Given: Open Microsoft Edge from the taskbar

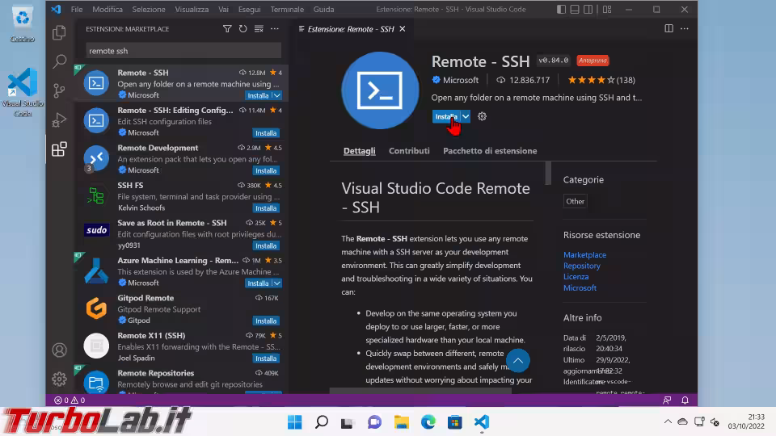Looking at the screenshot, I should (x=428, y=422).
